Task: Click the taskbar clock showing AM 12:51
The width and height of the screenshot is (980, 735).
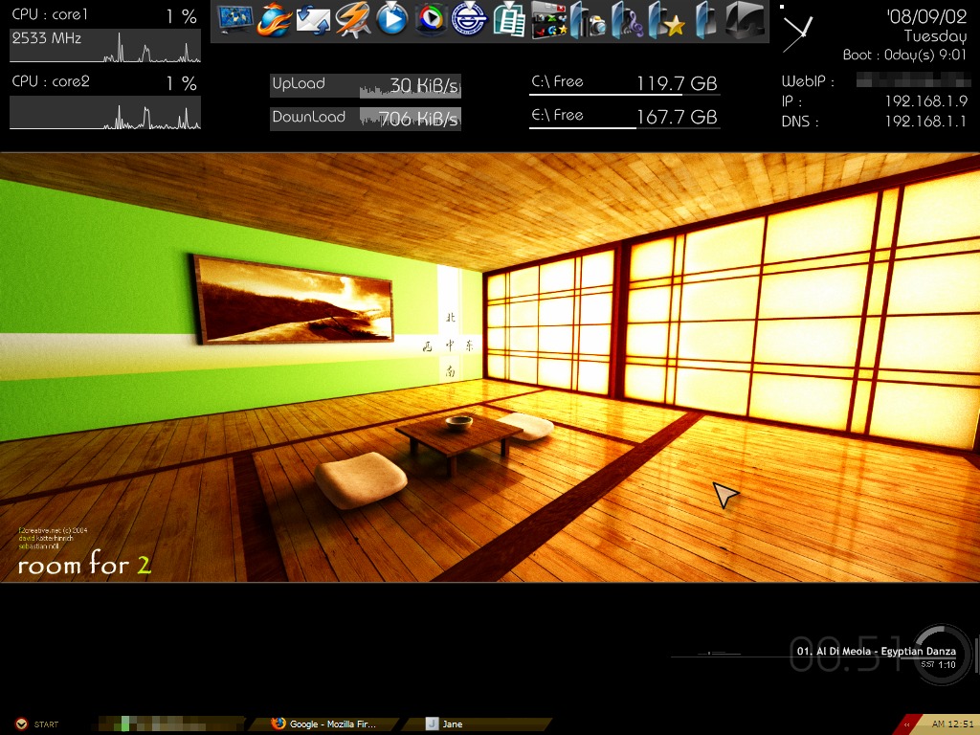Action: pos(951,724)
